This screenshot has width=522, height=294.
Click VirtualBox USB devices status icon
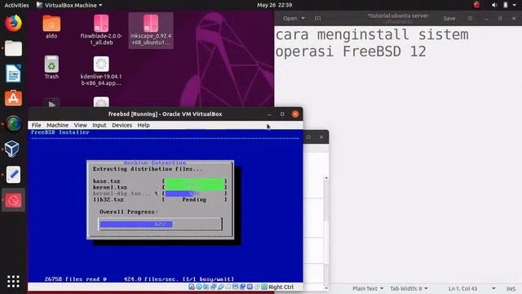click(221, 287)
